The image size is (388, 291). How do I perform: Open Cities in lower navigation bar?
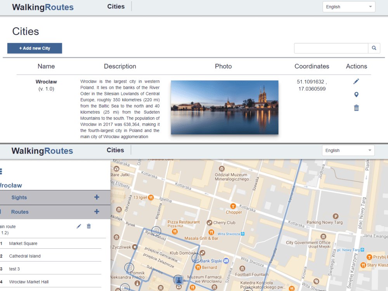coord(115,150)
